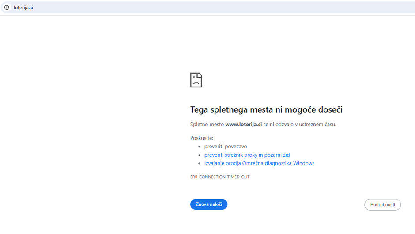The image size is (415, 234).
Task: Click heading 'Tega spletnega mesta ni mogoče doseči'
Action: click(266, 109)
